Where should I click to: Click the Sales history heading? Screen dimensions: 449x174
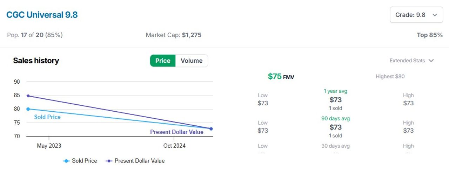(x=36, y=61)
